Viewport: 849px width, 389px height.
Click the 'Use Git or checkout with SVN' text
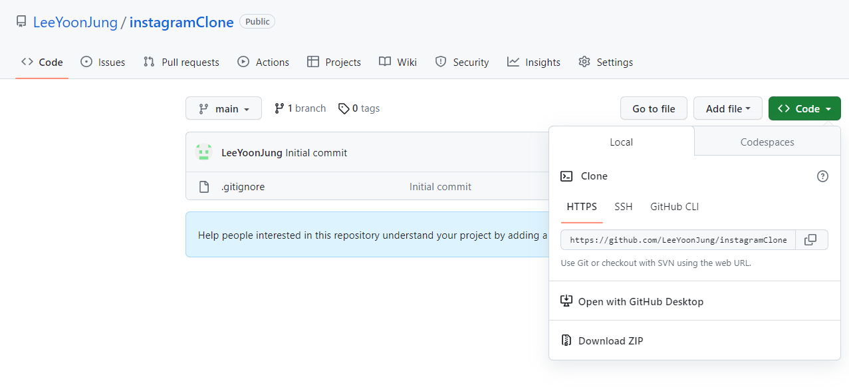[656, 263]
